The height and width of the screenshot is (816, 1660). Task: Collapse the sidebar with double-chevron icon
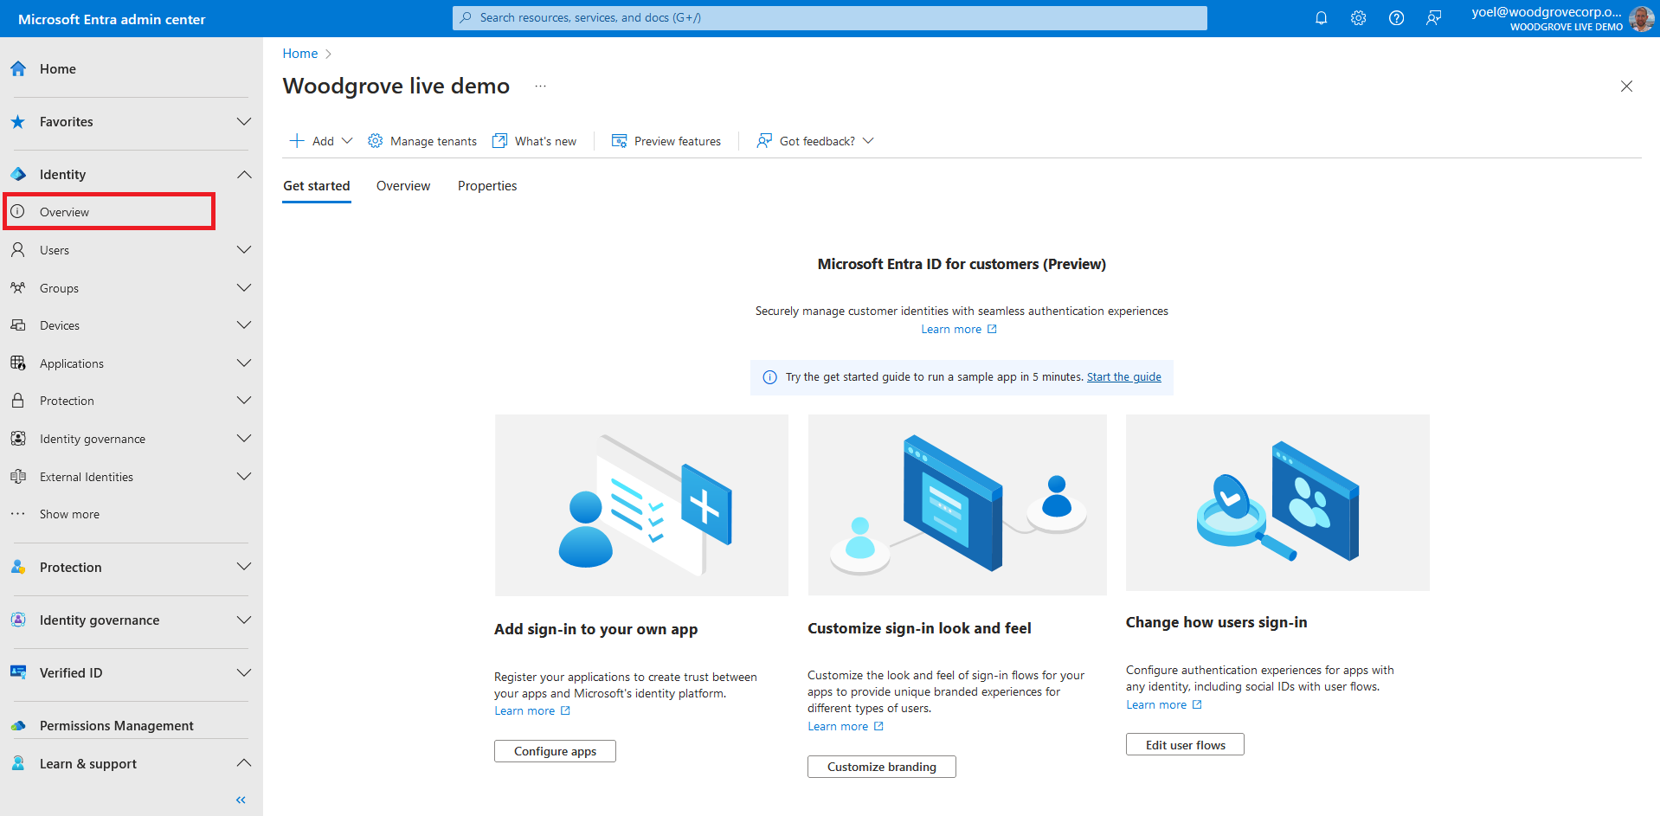coord(241,800)
